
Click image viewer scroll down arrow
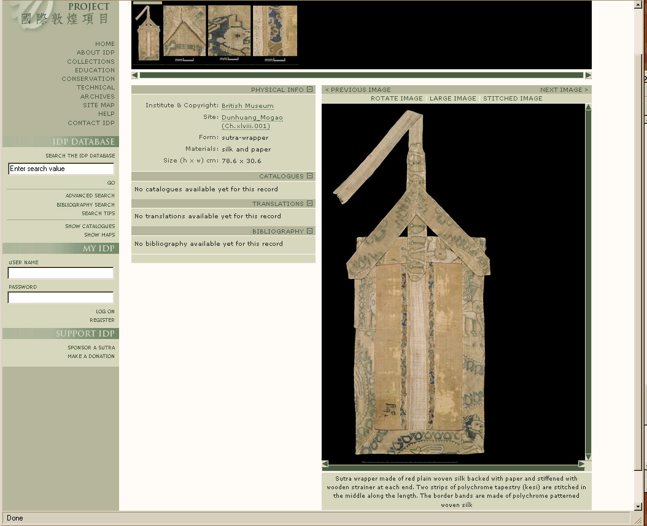(589, 457)
